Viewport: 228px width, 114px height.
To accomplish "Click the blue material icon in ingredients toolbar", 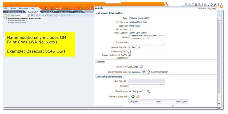I will coord(51,15).
